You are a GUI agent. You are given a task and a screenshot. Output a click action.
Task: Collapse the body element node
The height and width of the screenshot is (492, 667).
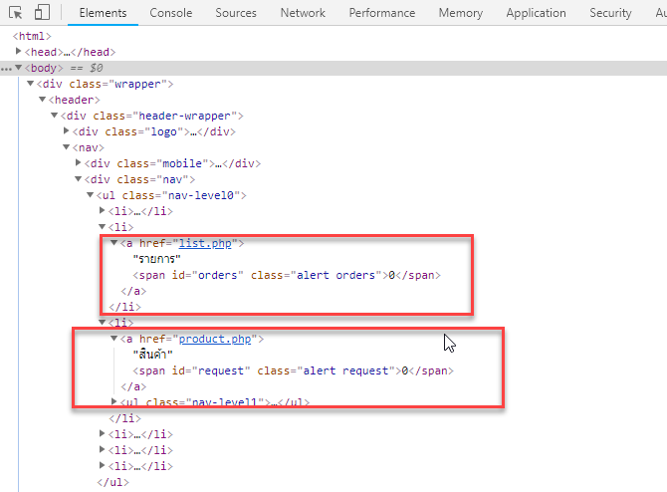pos(18,68)
